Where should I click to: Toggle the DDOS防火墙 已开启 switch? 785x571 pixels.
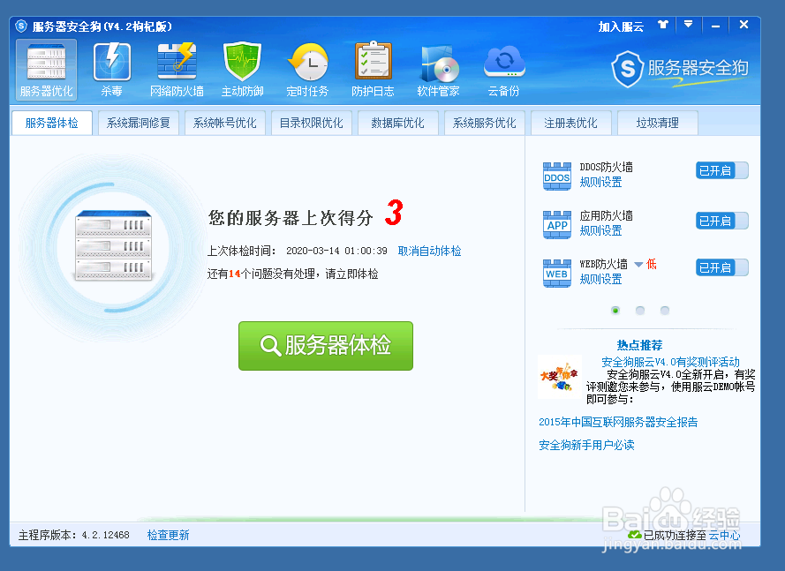click(722, 170)
